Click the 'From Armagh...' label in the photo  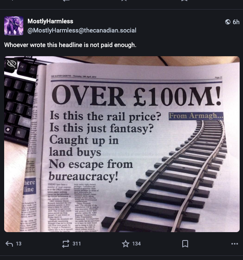point(196,116)
